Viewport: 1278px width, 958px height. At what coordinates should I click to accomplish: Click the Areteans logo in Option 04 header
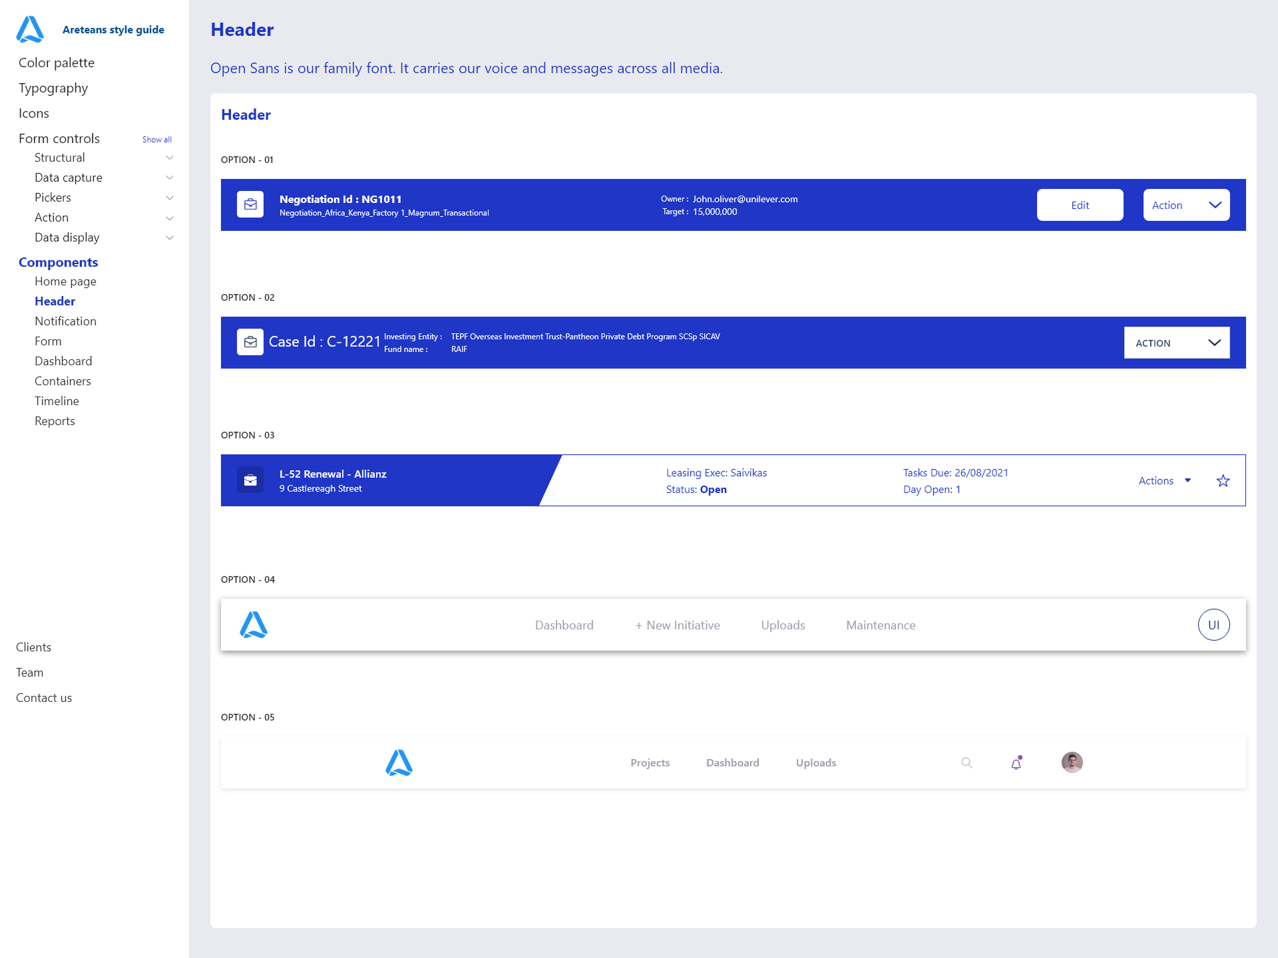254,625
